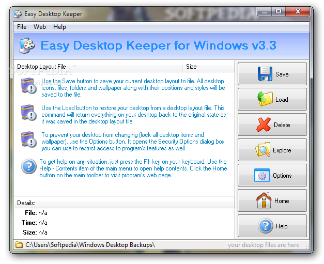The height and width of the screenshot is (264, 324).
Task: Sort by Desktop Layout File column header
Action: click(x=98, y=67)
